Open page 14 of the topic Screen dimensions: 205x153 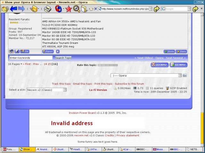pos(45,64)
